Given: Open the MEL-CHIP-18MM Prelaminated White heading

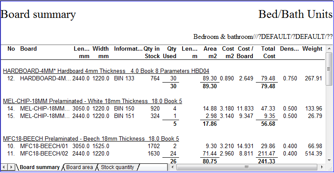Looking at the screenshot, I should pyautogui.click(x=93, y=101).
